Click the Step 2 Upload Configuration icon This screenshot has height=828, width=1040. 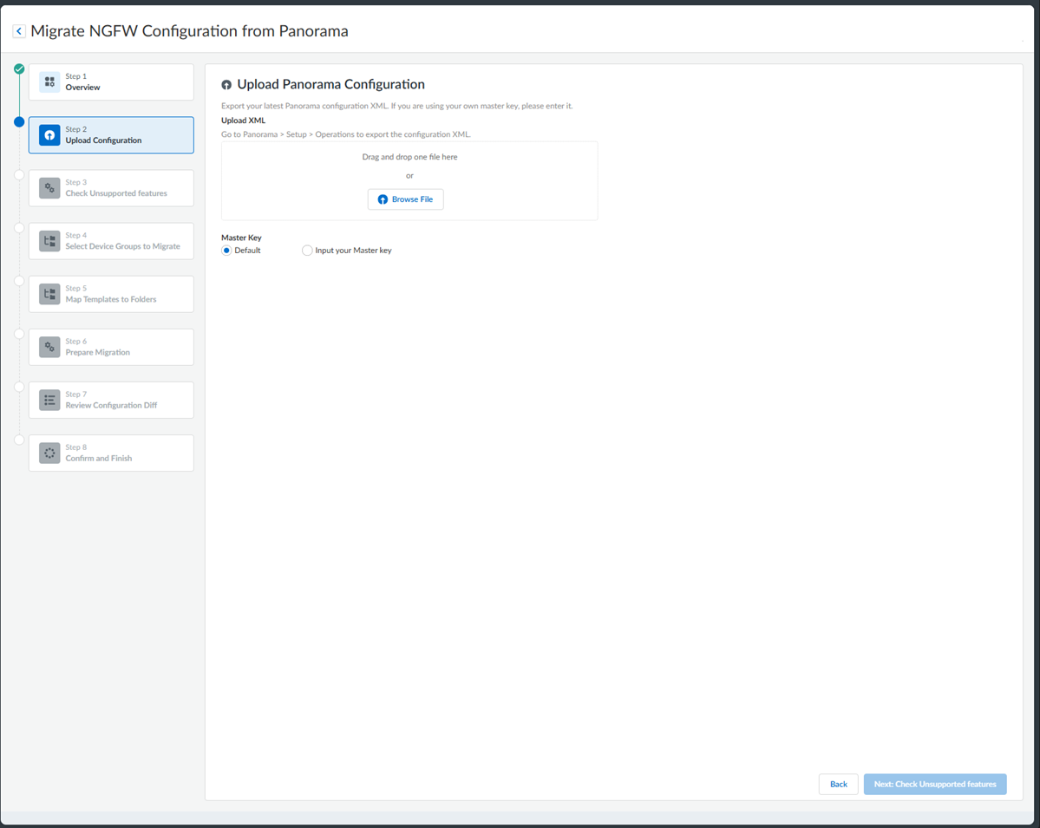[49, 135]
